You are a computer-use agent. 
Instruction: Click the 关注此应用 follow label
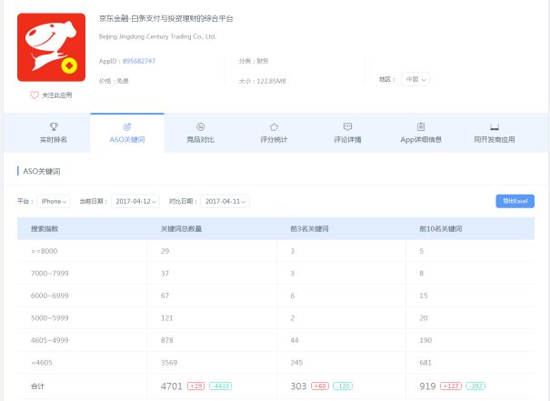click(57, 95)
